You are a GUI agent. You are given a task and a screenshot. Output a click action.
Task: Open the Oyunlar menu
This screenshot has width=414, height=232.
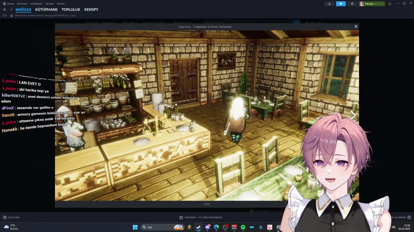click(49, 4)
